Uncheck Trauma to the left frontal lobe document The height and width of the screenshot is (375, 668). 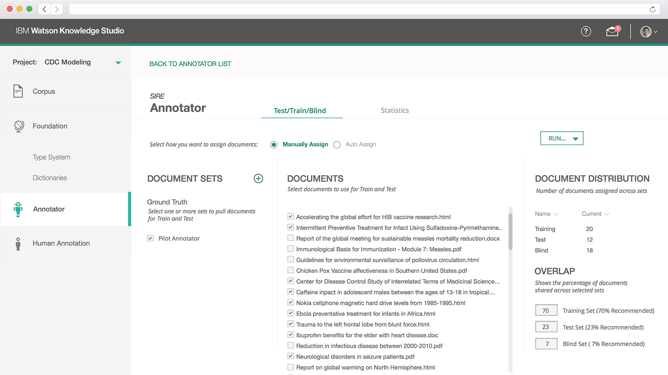click(291, 324)
